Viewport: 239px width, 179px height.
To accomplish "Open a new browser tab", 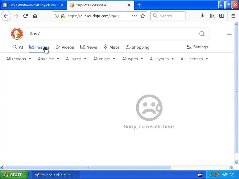I will (139, 5).
